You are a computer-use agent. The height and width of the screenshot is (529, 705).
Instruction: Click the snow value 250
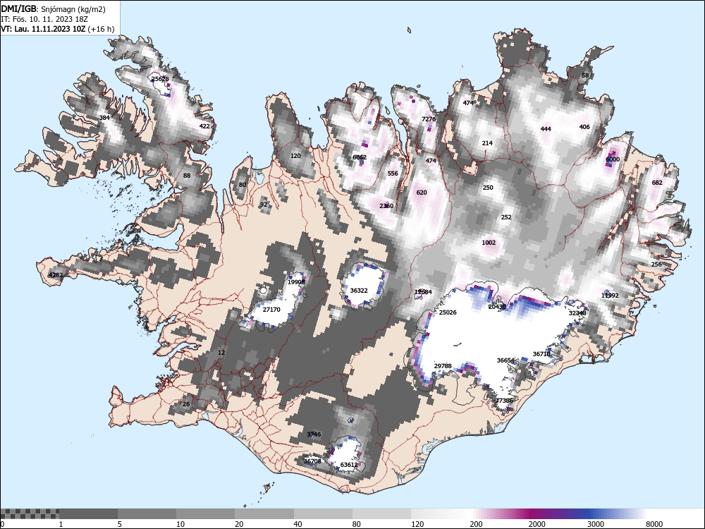point(488,187)
